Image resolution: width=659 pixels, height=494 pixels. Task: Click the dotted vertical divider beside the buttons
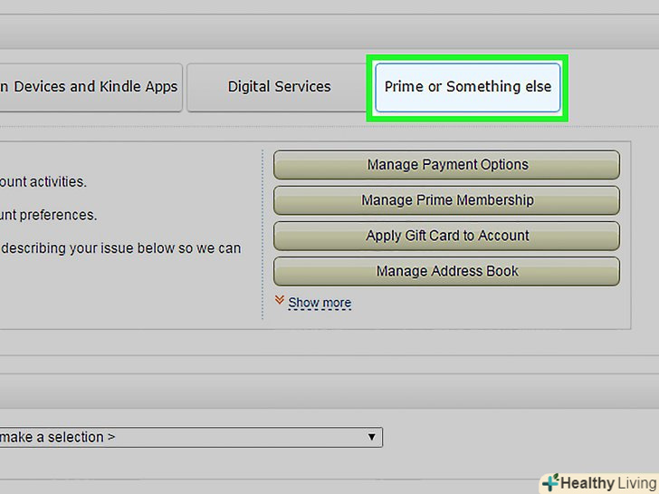point(263,234)
